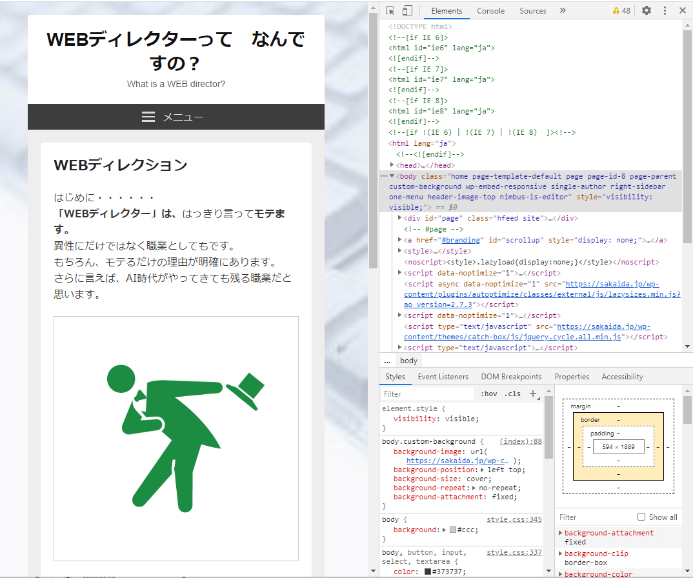Expand the div id="page" node
The height and width of the screenshot is (578, 693).
399,218
